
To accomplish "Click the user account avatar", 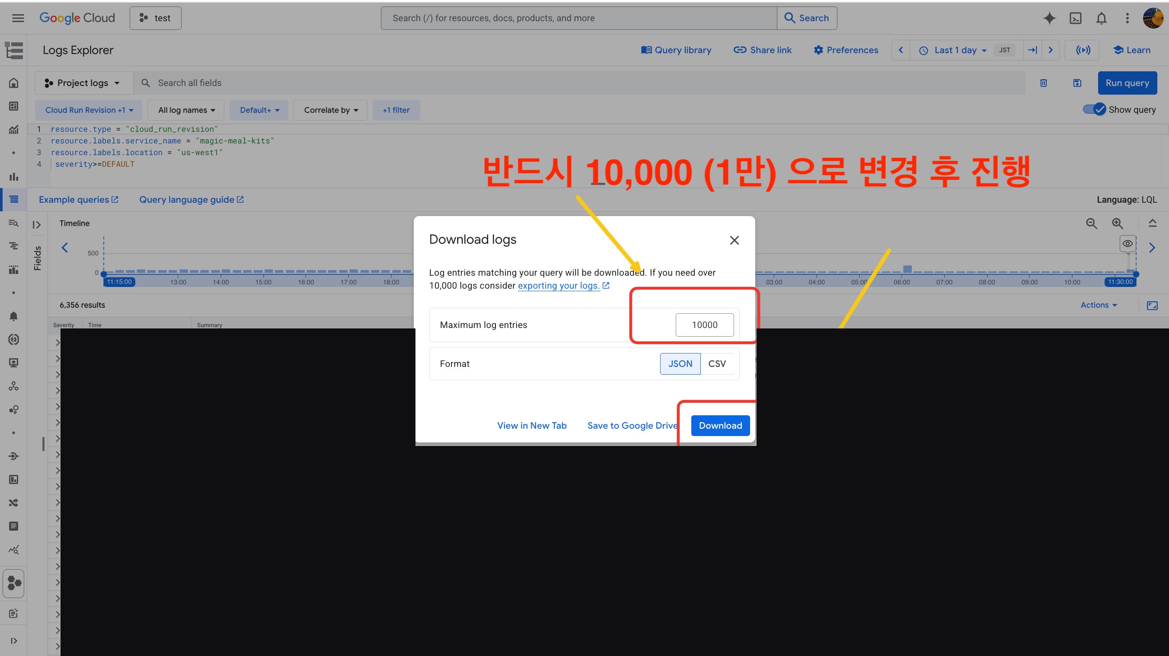I will click(x=1153, y=18).
